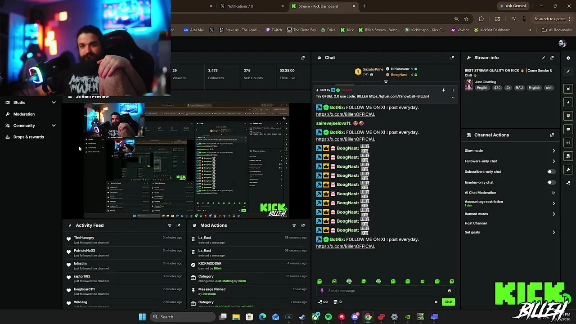
Task: Click the info icon in right sidebar
Action: (568, 58)
